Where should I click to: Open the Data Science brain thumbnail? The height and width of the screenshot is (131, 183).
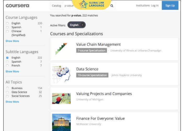pyautogui.click(x=61, y=74)
